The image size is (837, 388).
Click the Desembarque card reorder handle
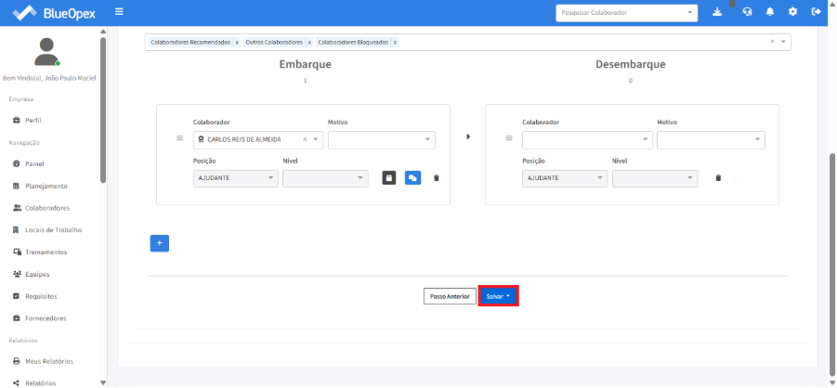(x=509, y=138)
